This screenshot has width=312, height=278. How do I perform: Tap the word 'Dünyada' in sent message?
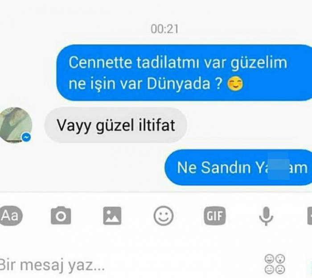click(x=178, y=83)
